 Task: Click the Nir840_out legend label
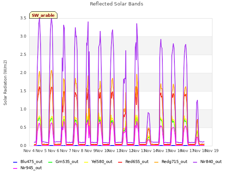211,162
